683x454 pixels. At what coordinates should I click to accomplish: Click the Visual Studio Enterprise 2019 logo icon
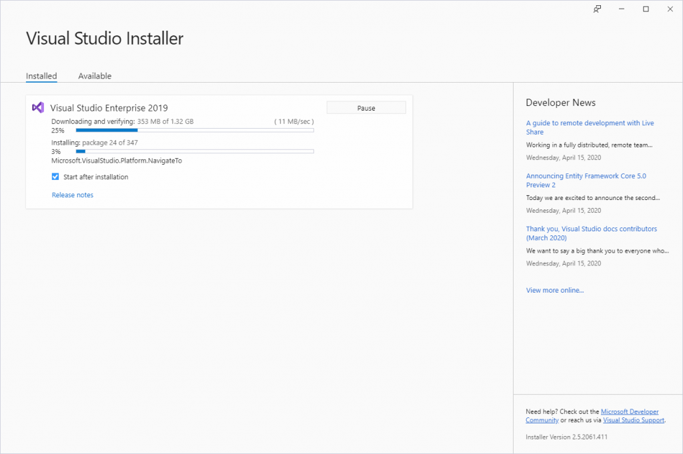[38, 107]
